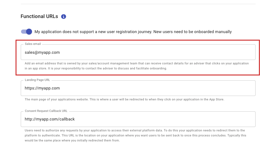
Task: Click the "Sales email" field label
Action: tap(33, 44)
